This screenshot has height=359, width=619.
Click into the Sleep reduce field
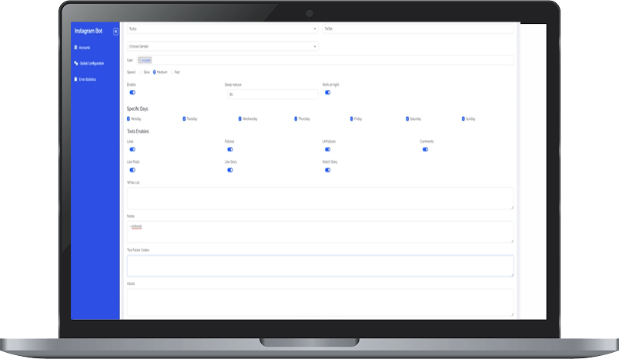[x=272, y=94]
